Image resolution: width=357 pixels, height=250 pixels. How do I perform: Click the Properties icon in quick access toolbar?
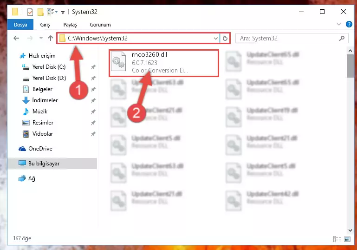tap(30, 12)
